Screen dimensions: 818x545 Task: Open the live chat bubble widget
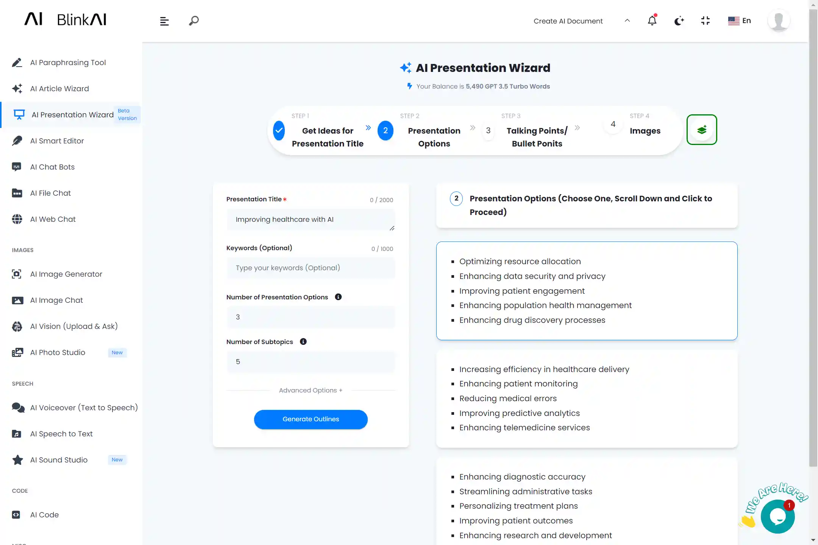(777, 516)
